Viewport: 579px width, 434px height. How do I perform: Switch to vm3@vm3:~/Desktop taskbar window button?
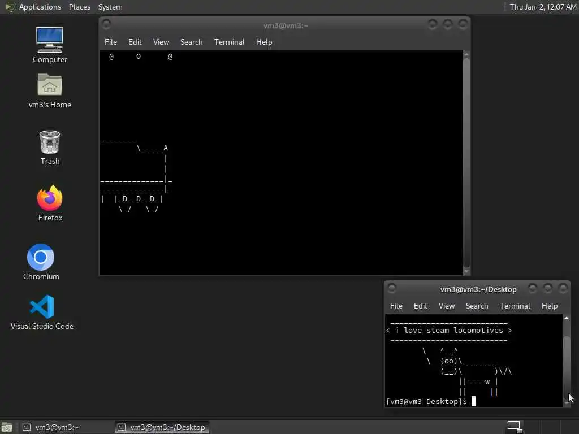tap(162, 427)
